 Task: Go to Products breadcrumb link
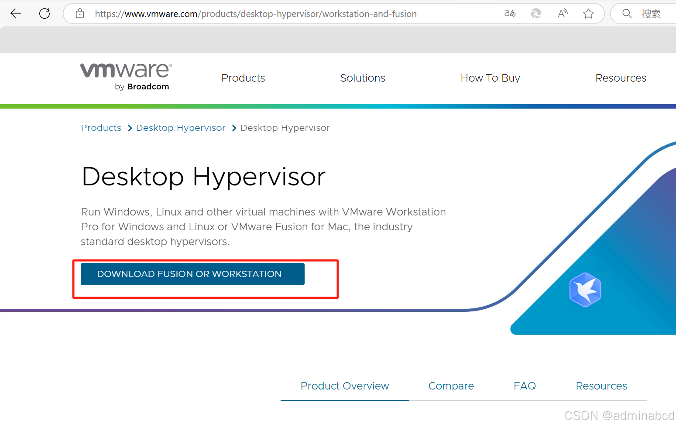pos(101,128)
